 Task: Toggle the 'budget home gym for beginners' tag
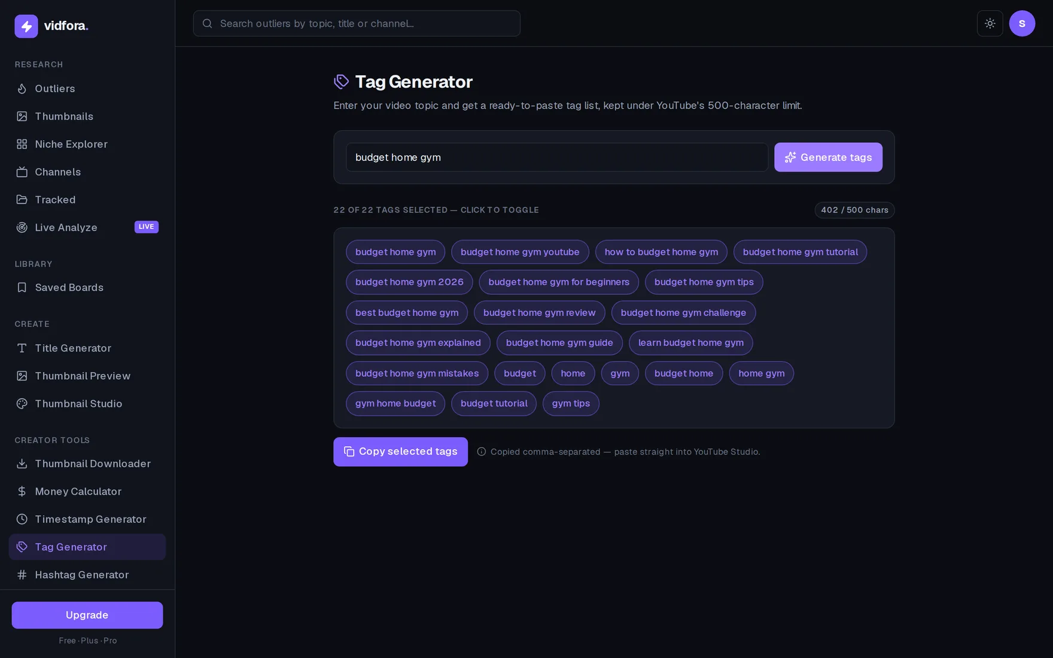559,282
